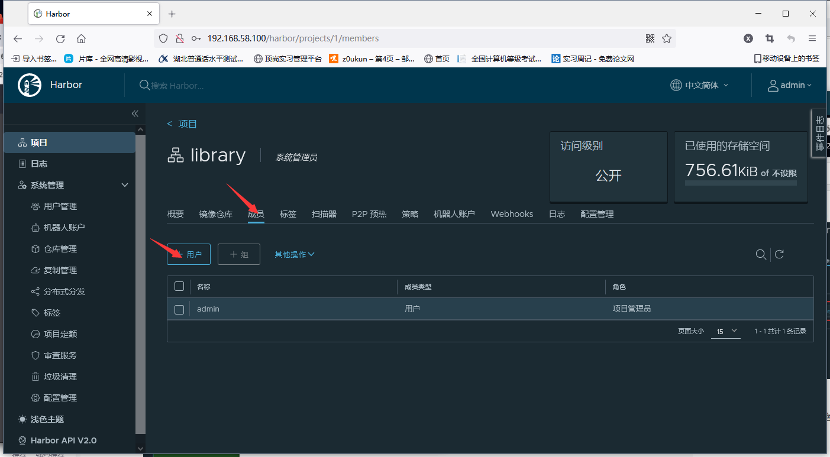The image size is (830, 457).
Task: Click the browser address bar URL
Action: click(x=293, y=38)
